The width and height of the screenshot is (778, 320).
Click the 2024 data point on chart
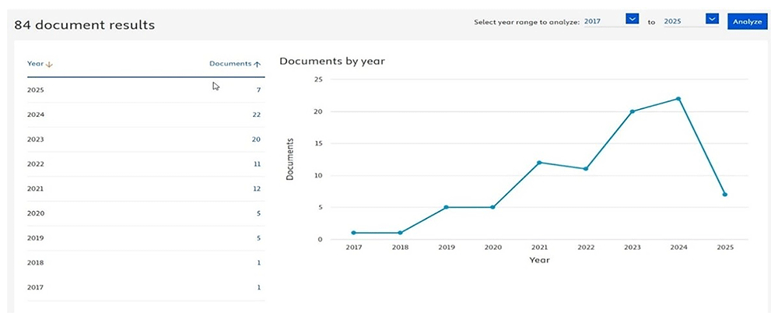[678, 98]
